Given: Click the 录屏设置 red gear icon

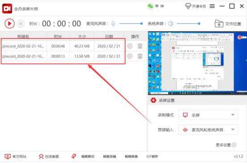Looking at the screenshot, I should [x=153, y=100].
